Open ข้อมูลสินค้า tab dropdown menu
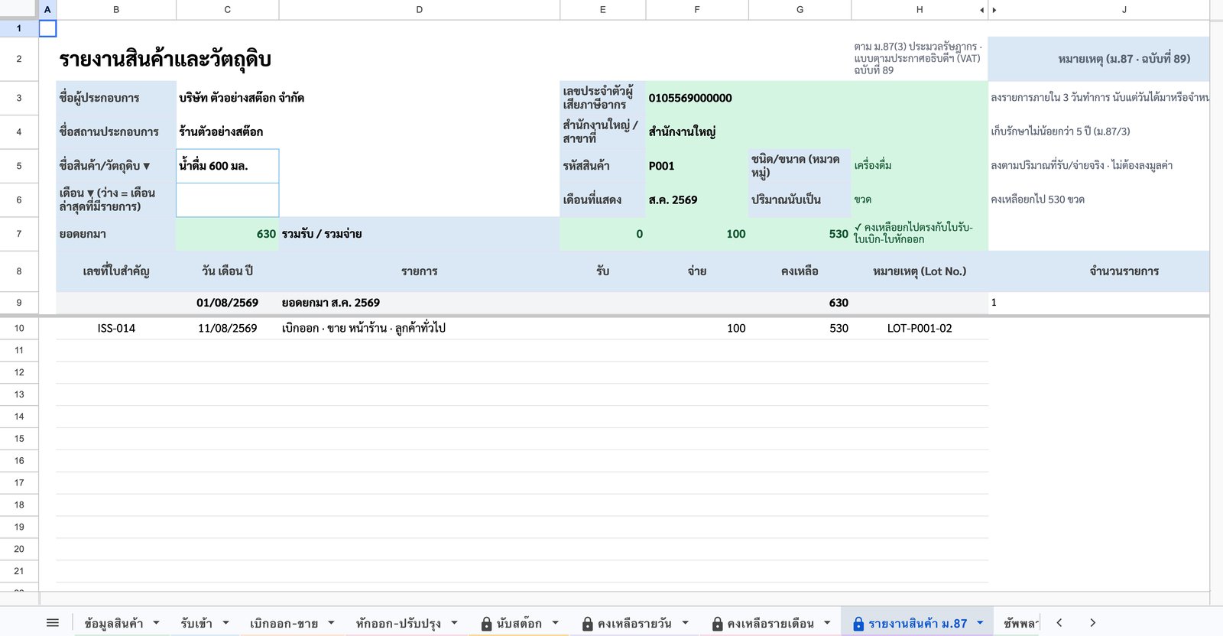The height and width of the screenshot is (636, 1223). pyautogui.click(x=156, y=623)
